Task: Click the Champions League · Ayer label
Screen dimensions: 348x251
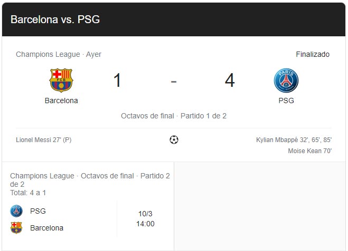Action: pos(59,54)
